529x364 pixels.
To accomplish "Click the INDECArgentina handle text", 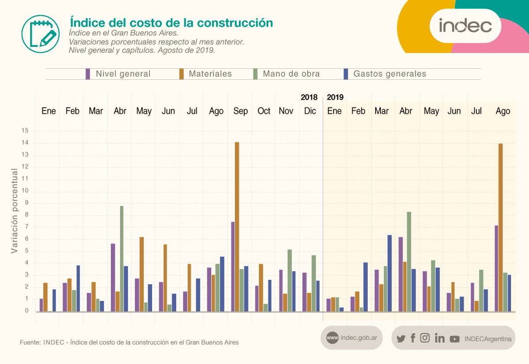I will point(488,339).
